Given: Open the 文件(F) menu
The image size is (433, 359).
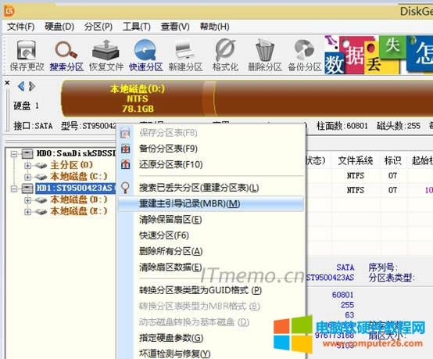Looking at the screenshot, I should coord(20,27).
